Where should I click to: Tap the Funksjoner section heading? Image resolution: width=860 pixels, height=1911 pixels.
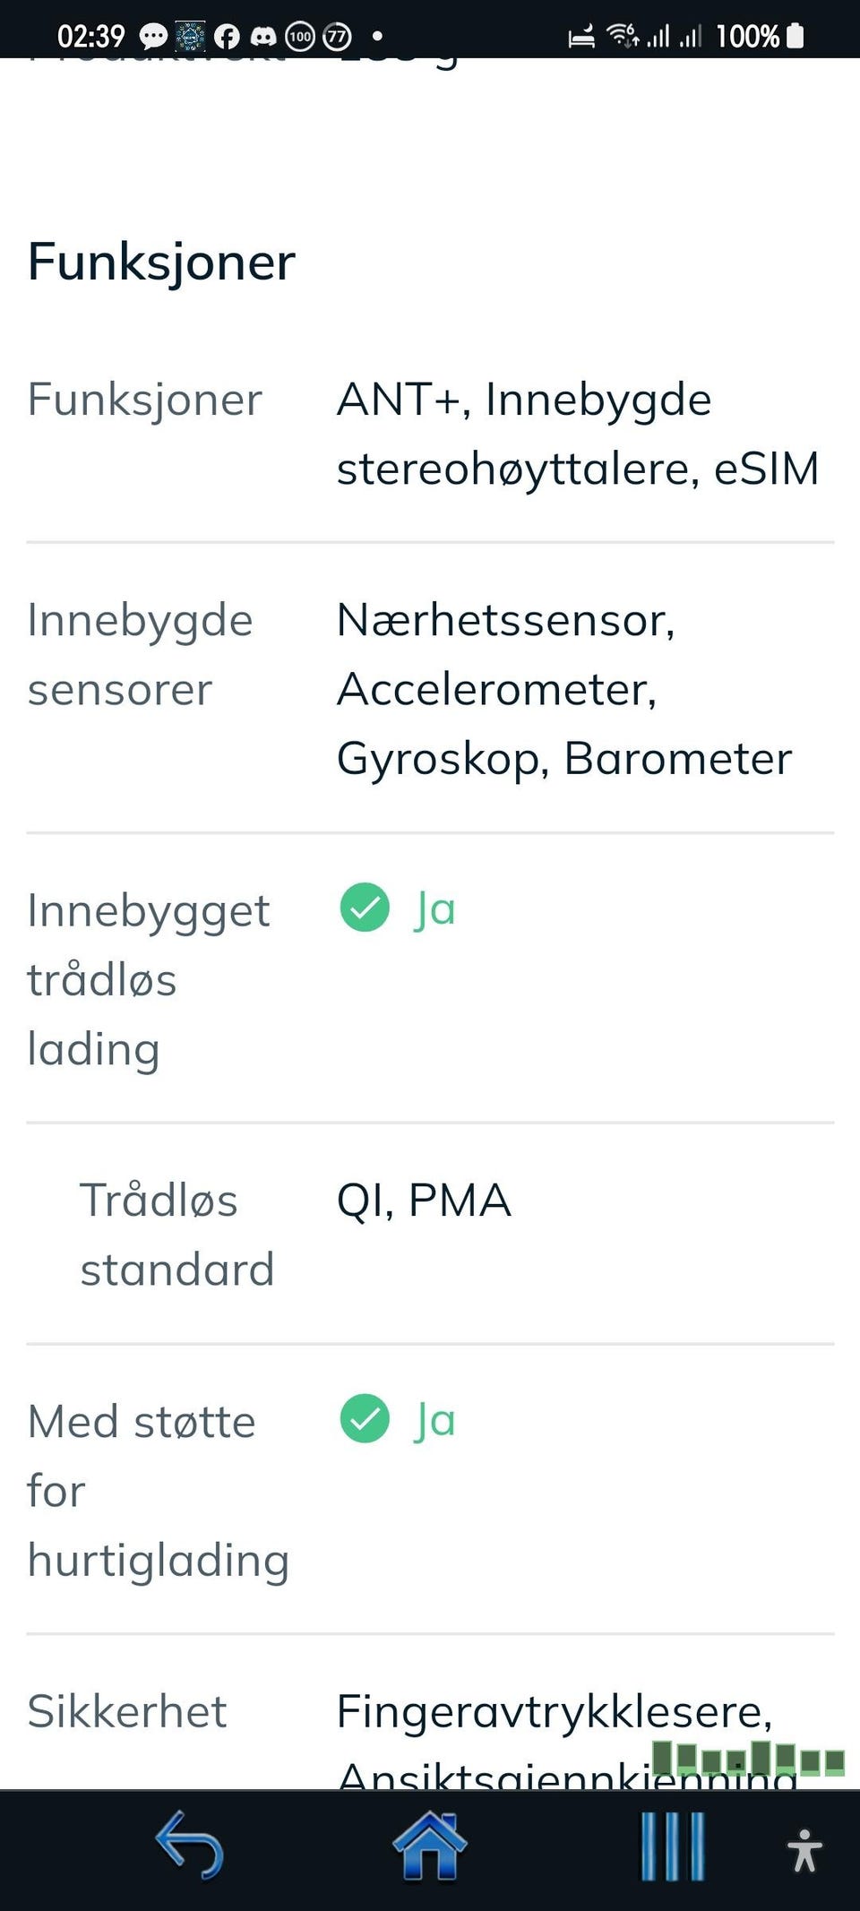coord(161,262)
